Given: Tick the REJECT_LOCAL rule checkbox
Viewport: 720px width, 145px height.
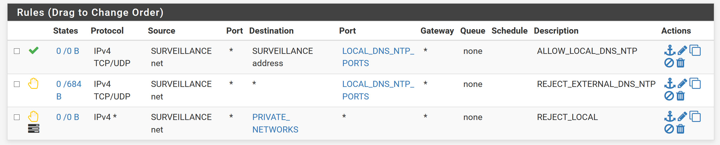Looking at the screenshot, I should [x=17, y=117].
